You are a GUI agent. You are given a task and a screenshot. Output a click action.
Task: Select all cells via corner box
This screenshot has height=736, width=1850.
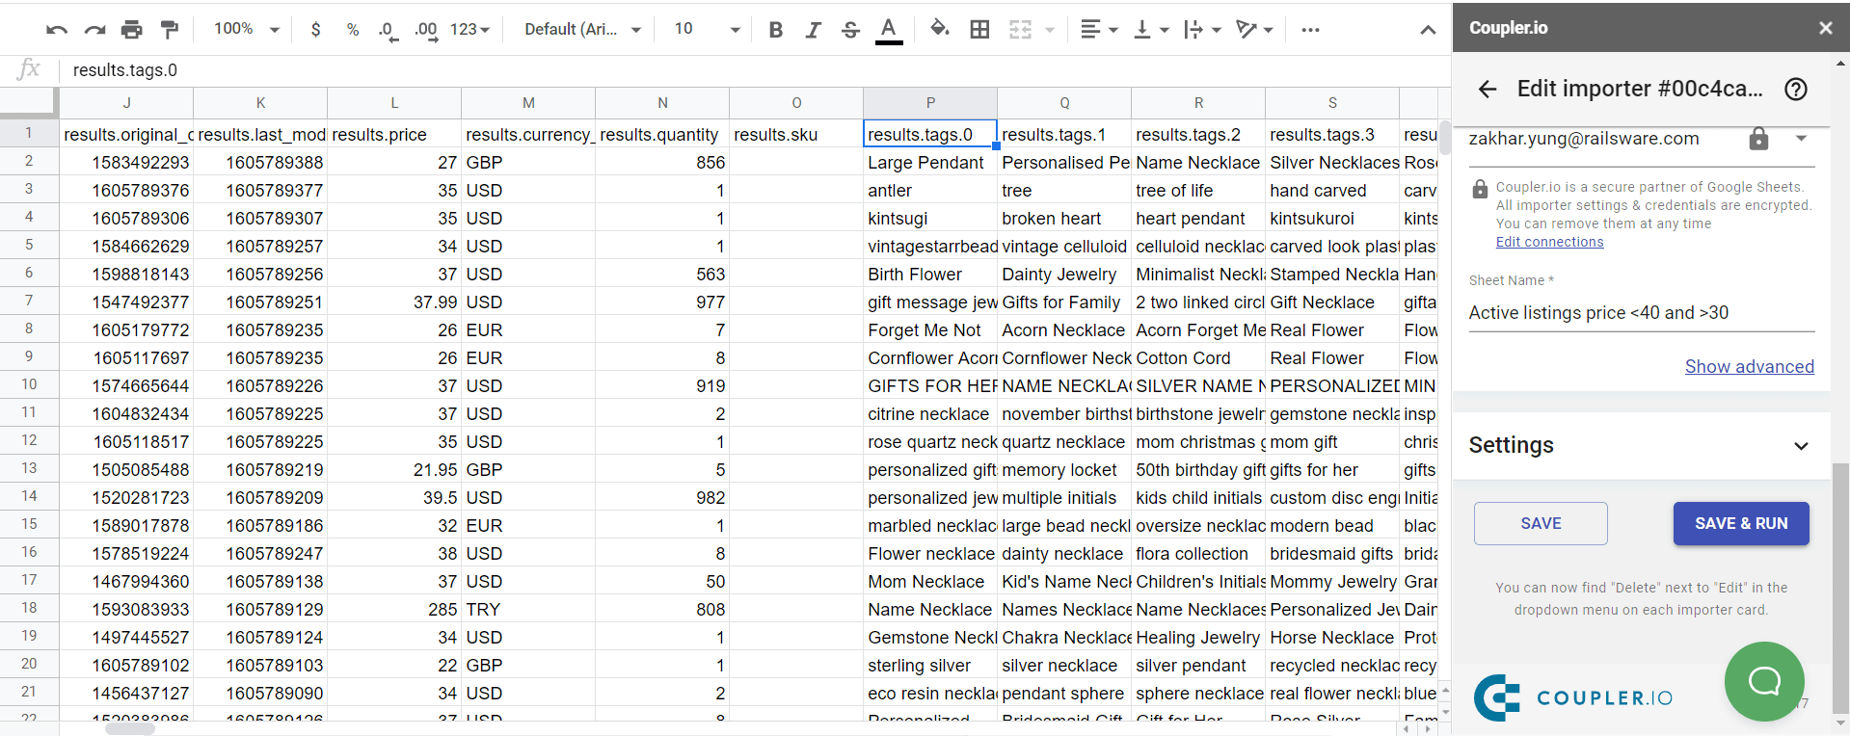point(29,102)
